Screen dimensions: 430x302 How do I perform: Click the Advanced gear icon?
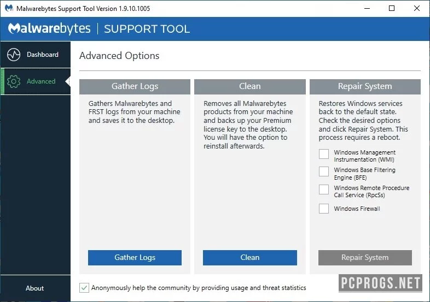click(x=14, y=81)
